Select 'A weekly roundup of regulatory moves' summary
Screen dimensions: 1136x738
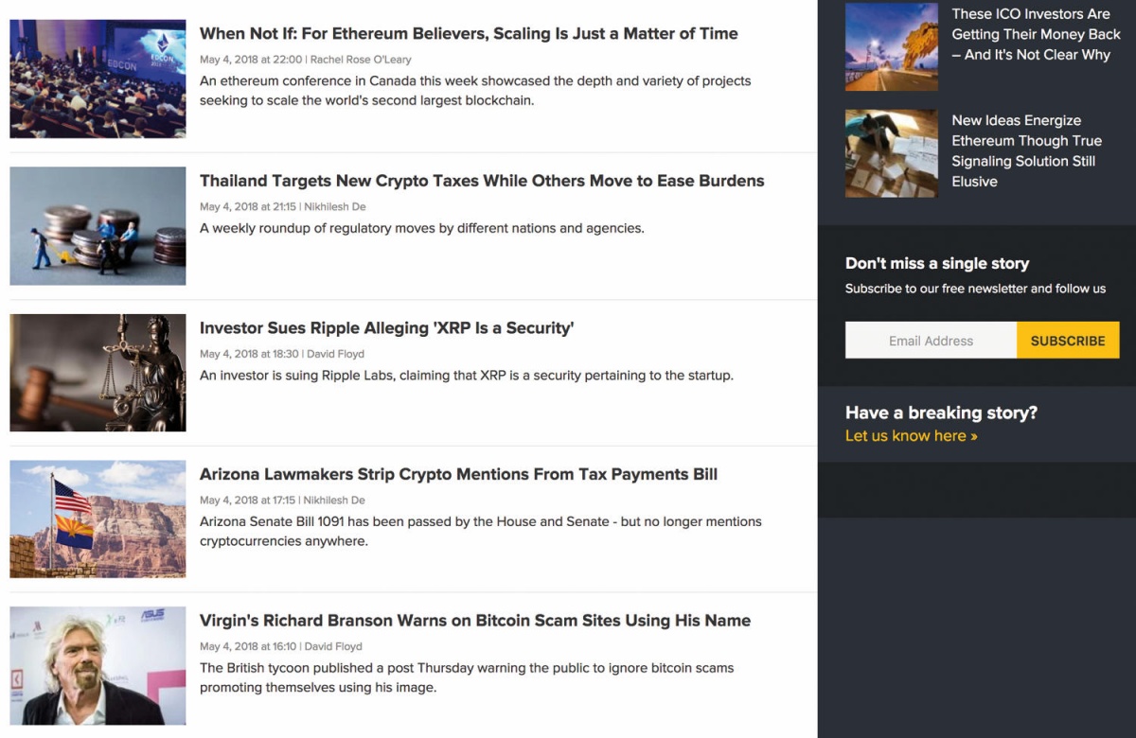(422, 228)
